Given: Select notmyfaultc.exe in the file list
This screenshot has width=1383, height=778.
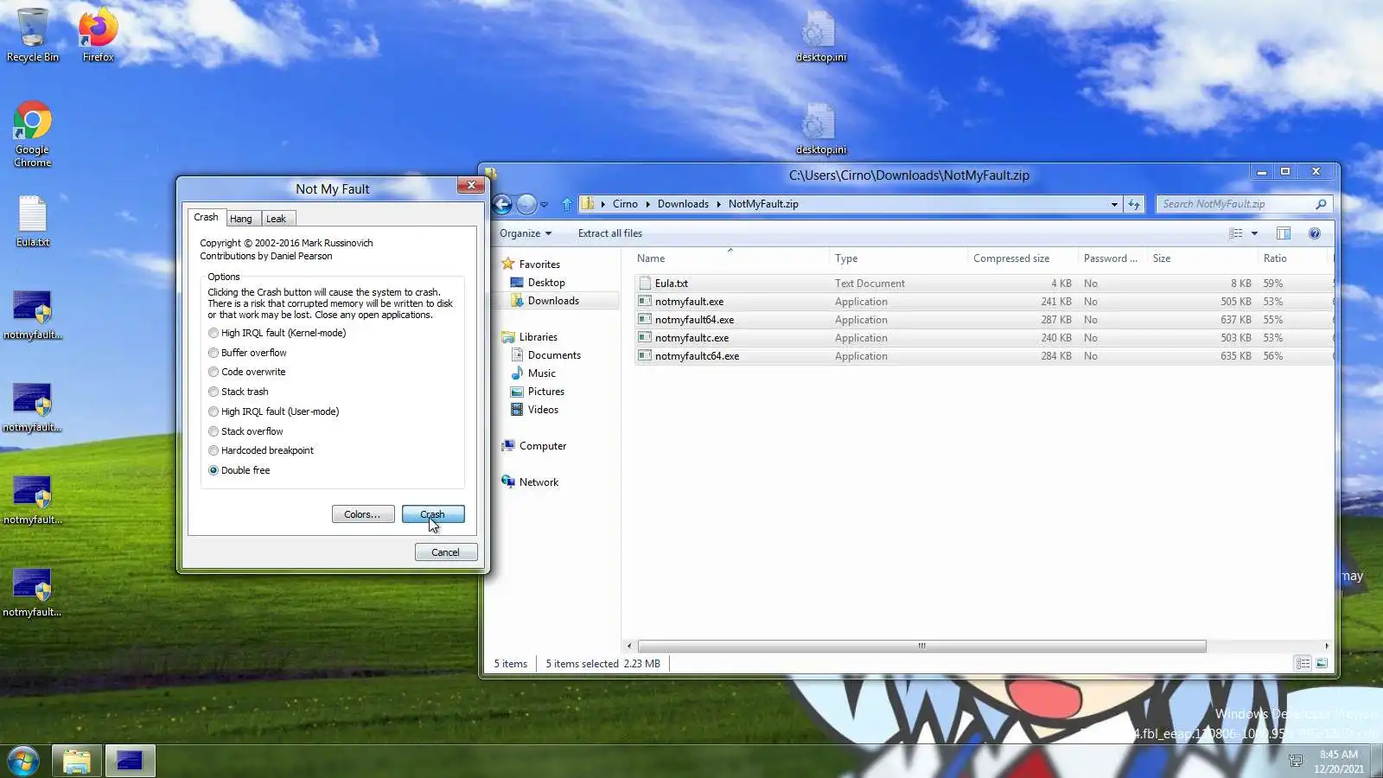Looking at the screenshot, I should pos(983,338).
